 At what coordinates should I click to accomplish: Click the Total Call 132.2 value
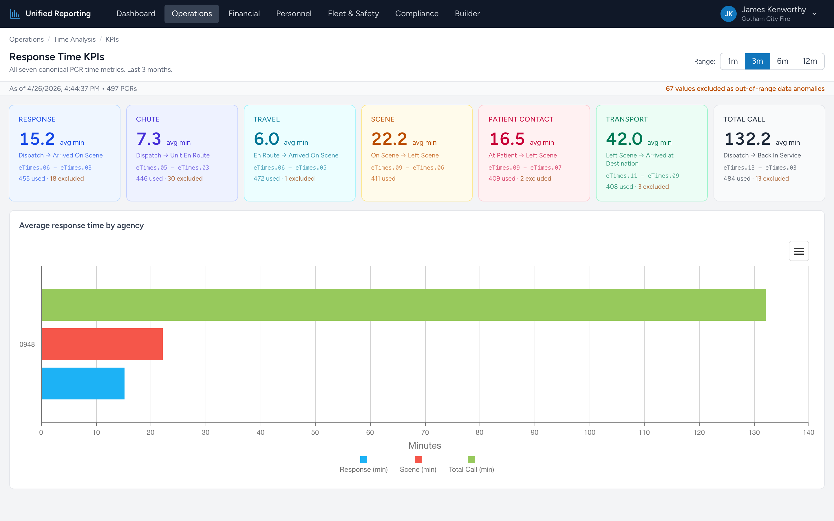click(747, 139)
